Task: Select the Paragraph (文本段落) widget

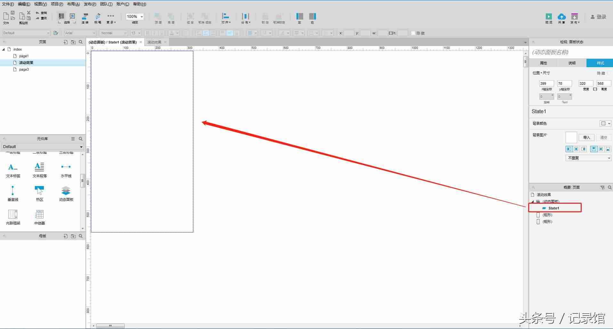Action: tap(39, 170)
